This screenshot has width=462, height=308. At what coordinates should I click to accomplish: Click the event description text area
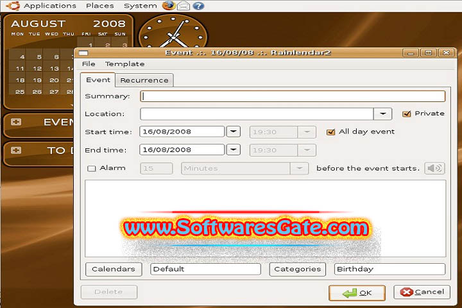[265, 218]
